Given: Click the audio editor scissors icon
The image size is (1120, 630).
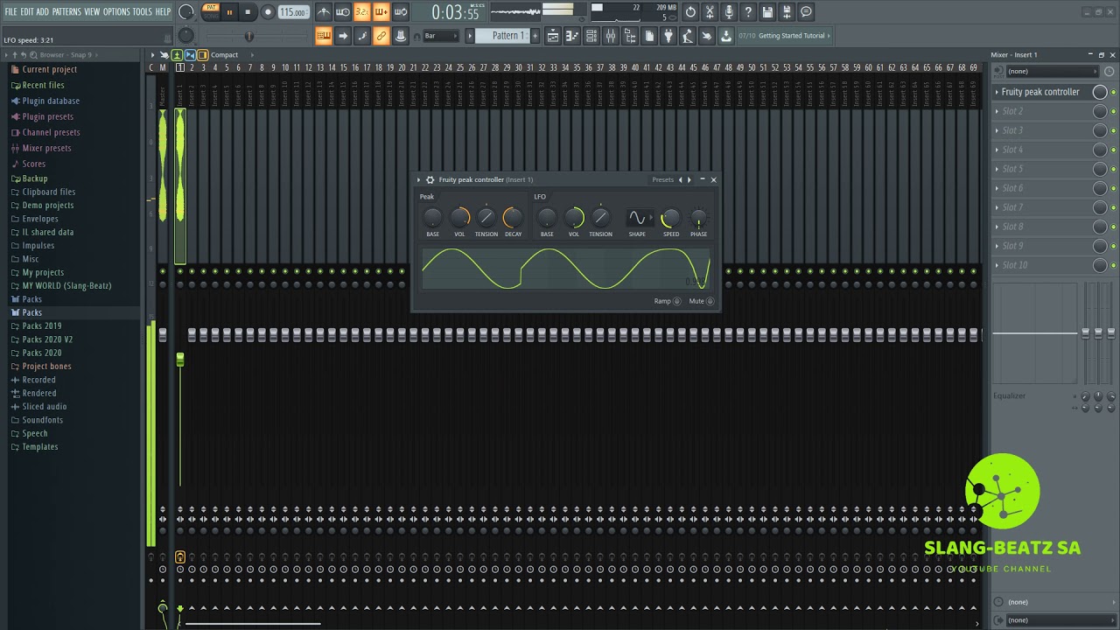Looking at the screenshot, I should point(710,12).
